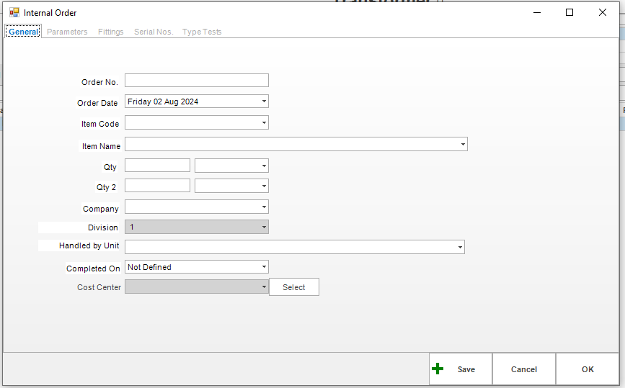The height and width of the screenshot is (388, 625).
Task: Click the Qty amount input field
Action: click(157, 166)
